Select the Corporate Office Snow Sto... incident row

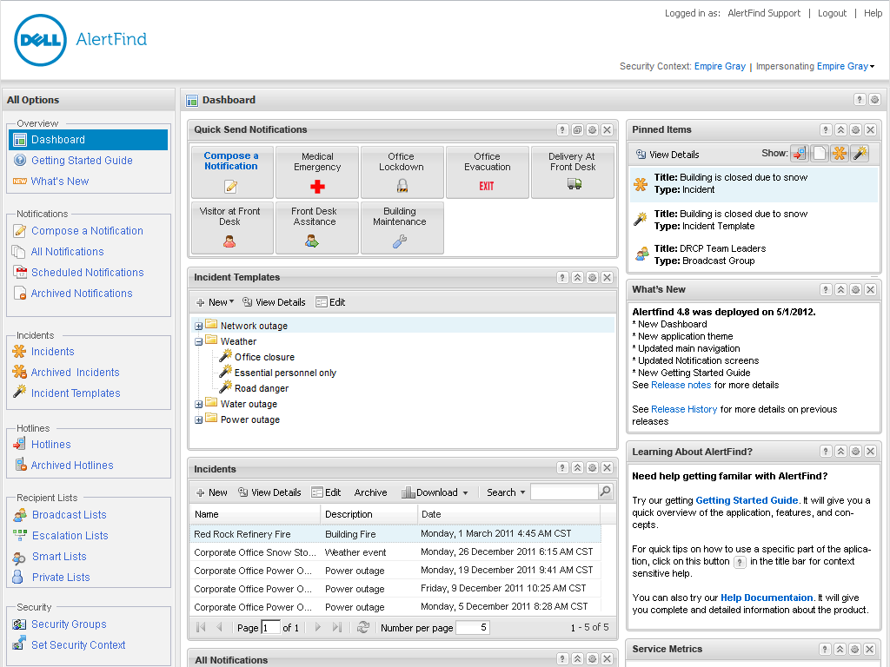click(395, 551)
